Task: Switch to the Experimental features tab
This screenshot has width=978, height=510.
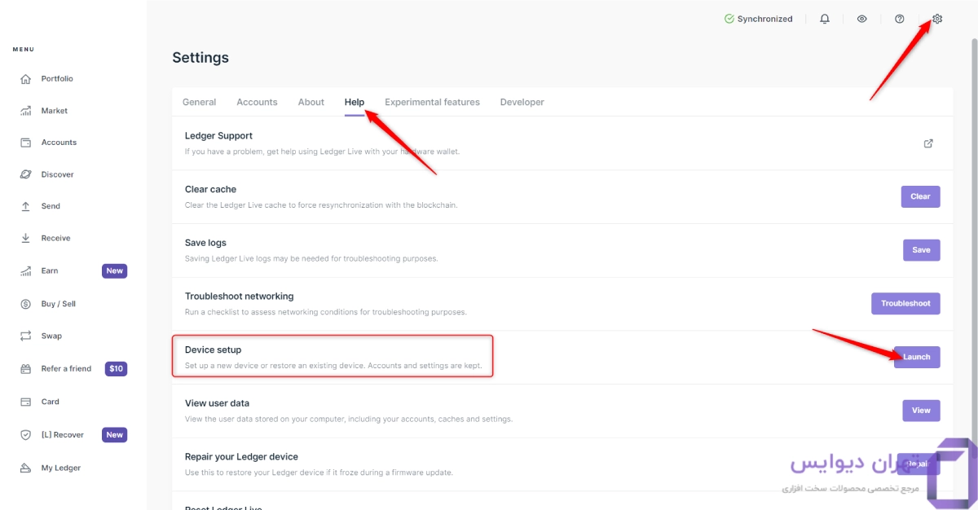Action: [x=432, y=102]
